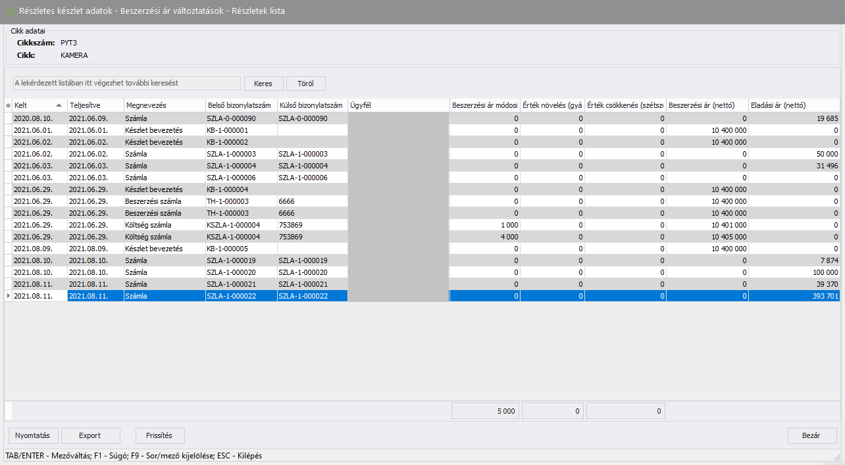Focus the list search input field

click(x=126, y=83)
